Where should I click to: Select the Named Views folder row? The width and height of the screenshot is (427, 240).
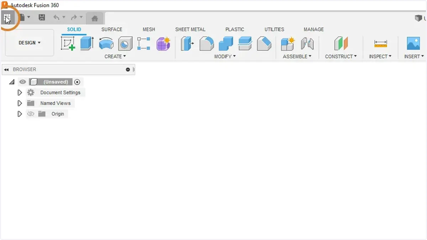50,103
